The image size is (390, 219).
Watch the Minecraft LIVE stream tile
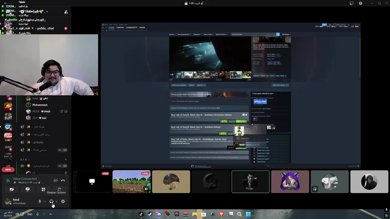[131, 182]
